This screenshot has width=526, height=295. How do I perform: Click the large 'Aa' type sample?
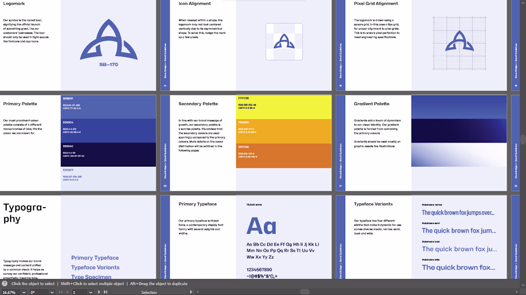coord(261,226)
